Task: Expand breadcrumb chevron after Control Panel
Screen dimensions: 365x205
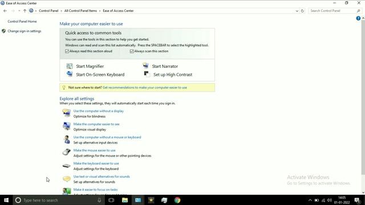Action: tap(61, 11)
